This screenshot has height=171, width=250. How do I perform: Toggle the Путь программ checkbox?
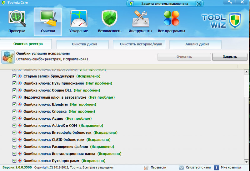click(14, 161)
